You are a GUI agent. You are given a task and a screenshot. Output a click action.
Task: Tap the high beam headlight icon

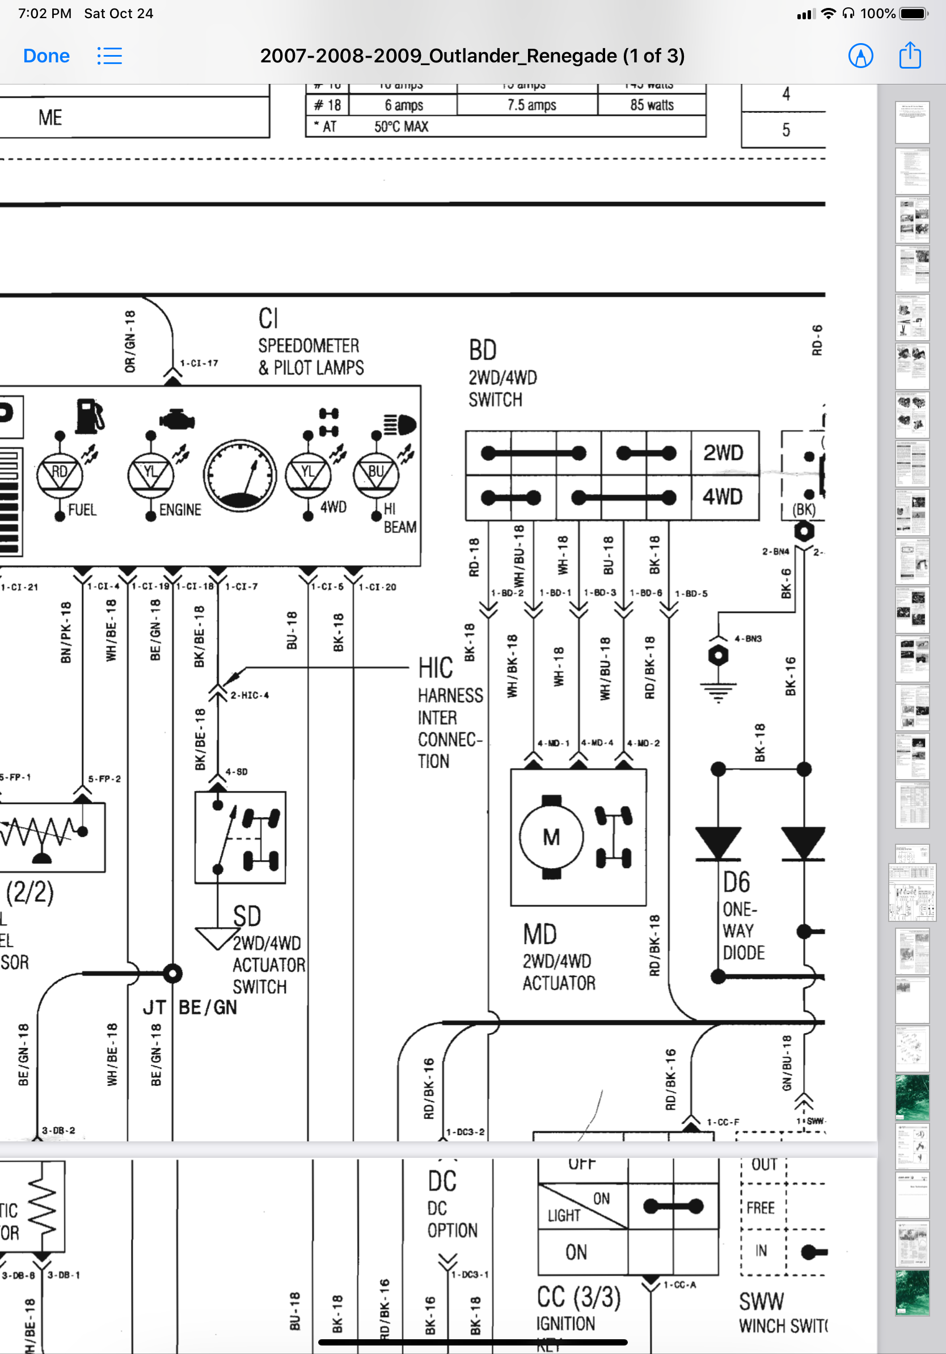(400, 424)
